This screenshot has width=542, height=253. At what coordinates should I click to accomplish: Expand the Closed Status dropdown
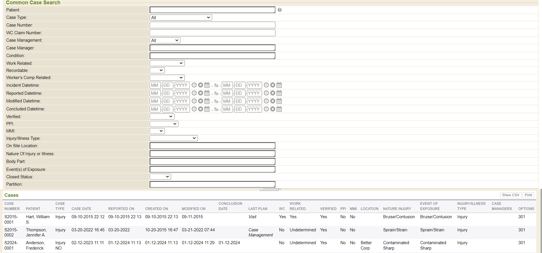pyautogui.click(x=160, y=177)
